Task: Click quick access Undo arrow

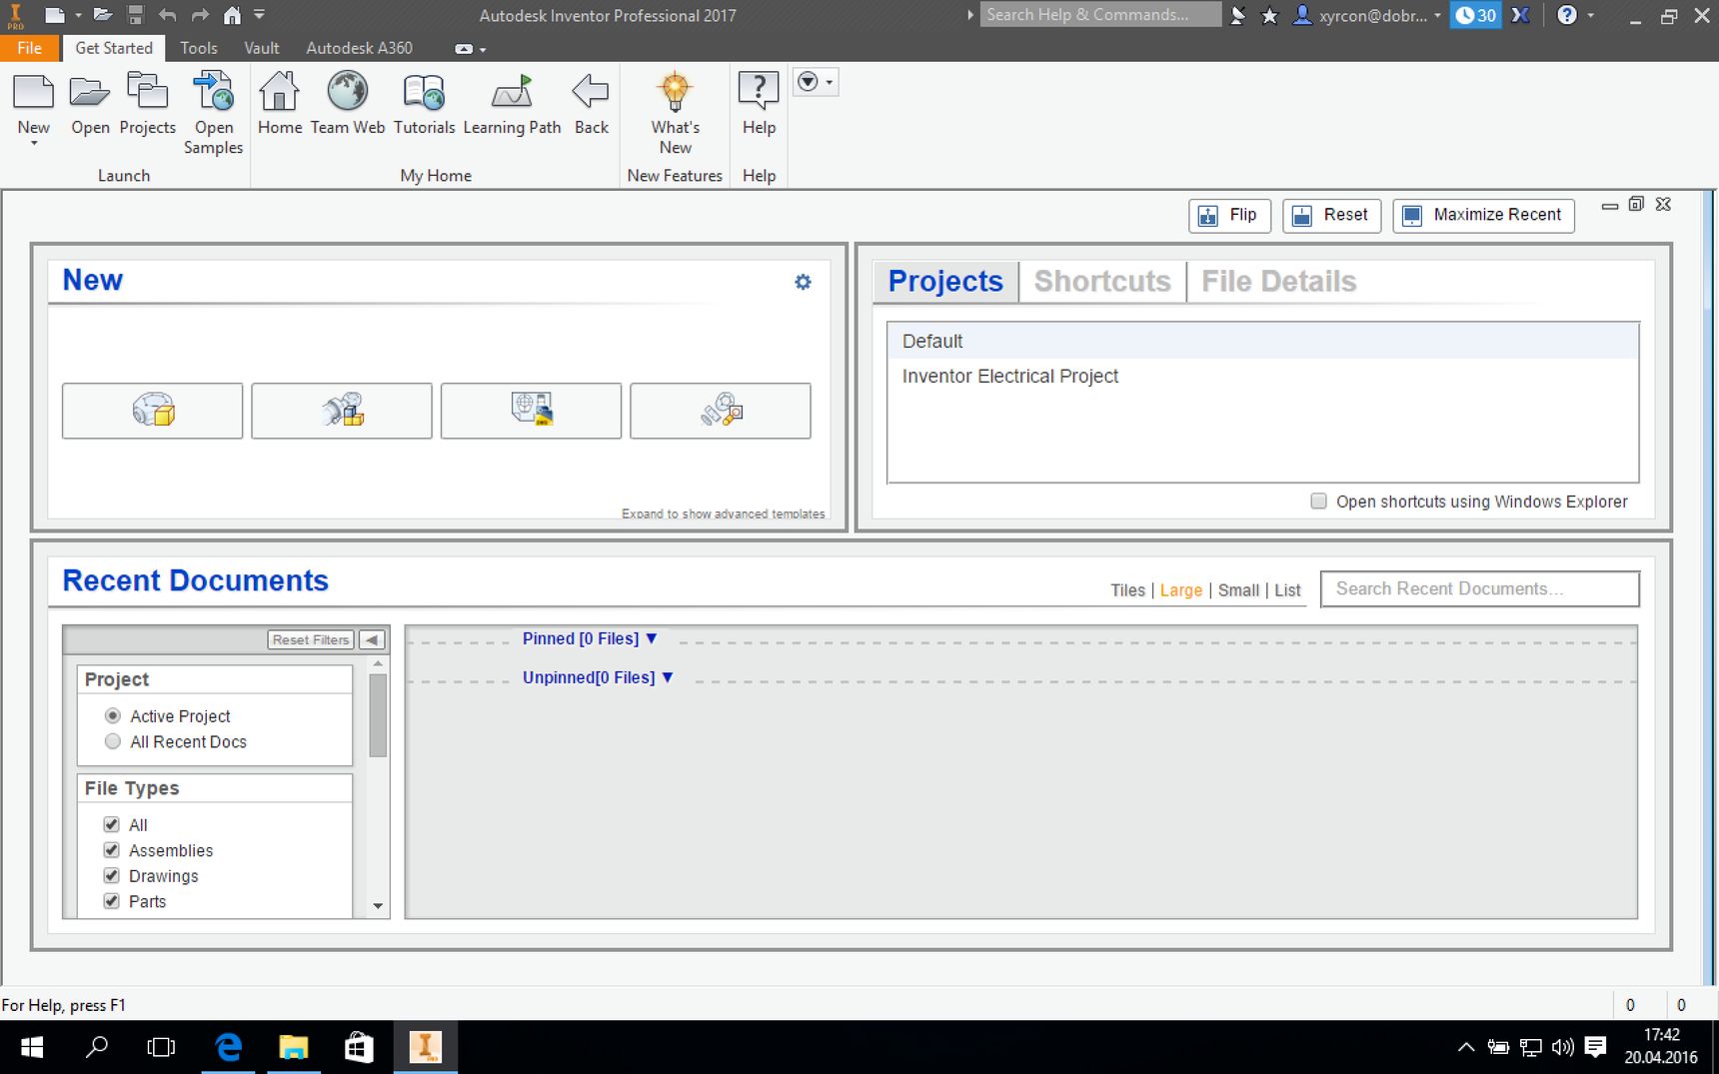Action: pyautogui.click(x=167, y=15)
